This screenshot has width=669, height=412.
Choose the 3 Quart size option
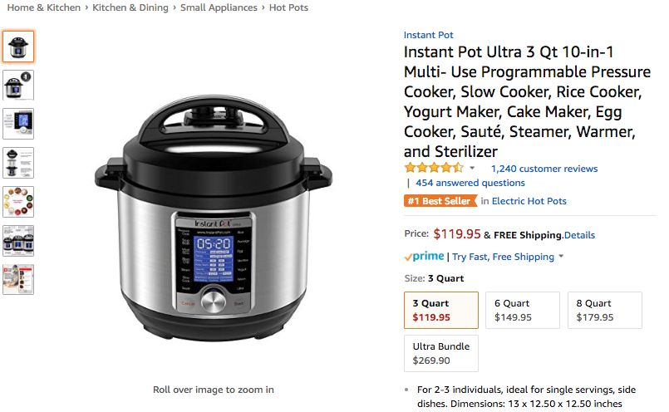pyautogui.click(x=441, y=310)
